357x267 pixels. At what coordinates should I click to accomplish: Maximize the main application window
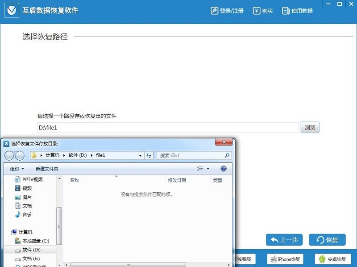point(340,4)
